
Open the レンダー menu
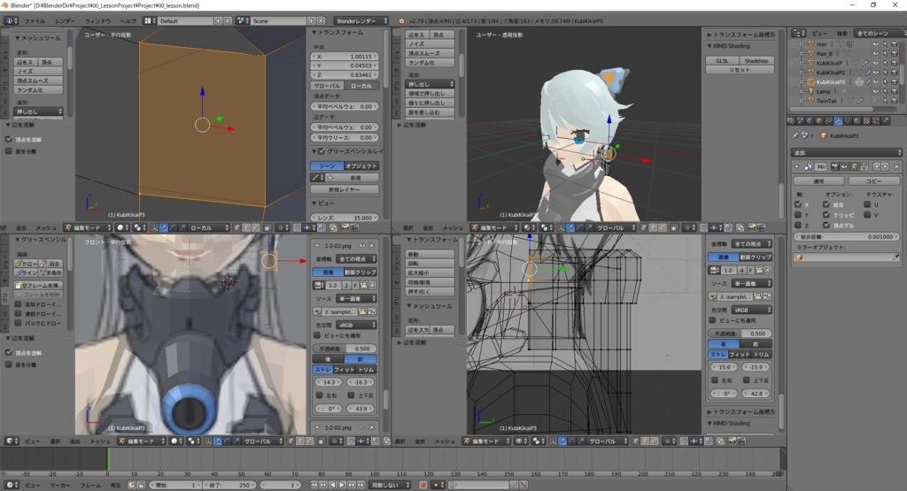[65, 21]
